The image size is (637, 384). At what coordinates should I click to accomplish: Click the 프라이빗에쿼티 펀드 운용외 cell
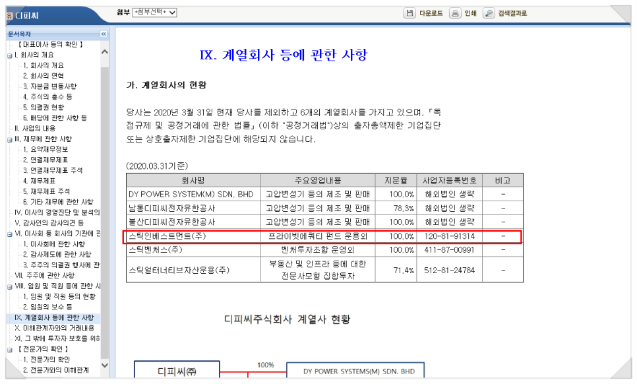(x=318, y=236)
